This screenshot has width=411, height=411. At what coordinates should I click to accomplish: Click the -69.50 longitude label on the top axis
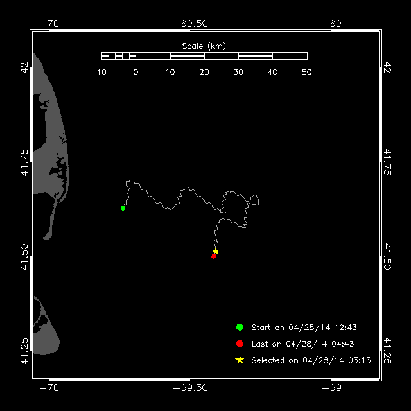click(191, 23)
